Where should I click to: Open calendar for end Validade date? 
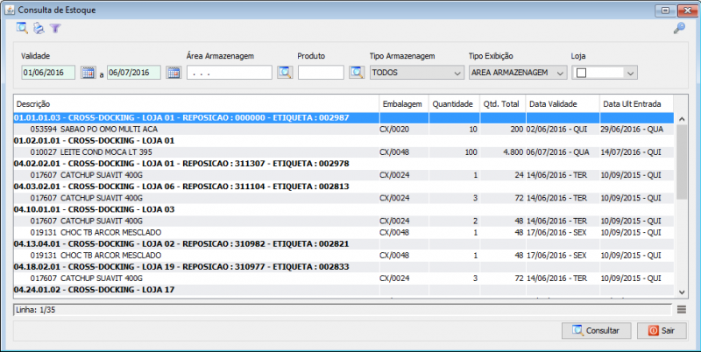[173, 73]
